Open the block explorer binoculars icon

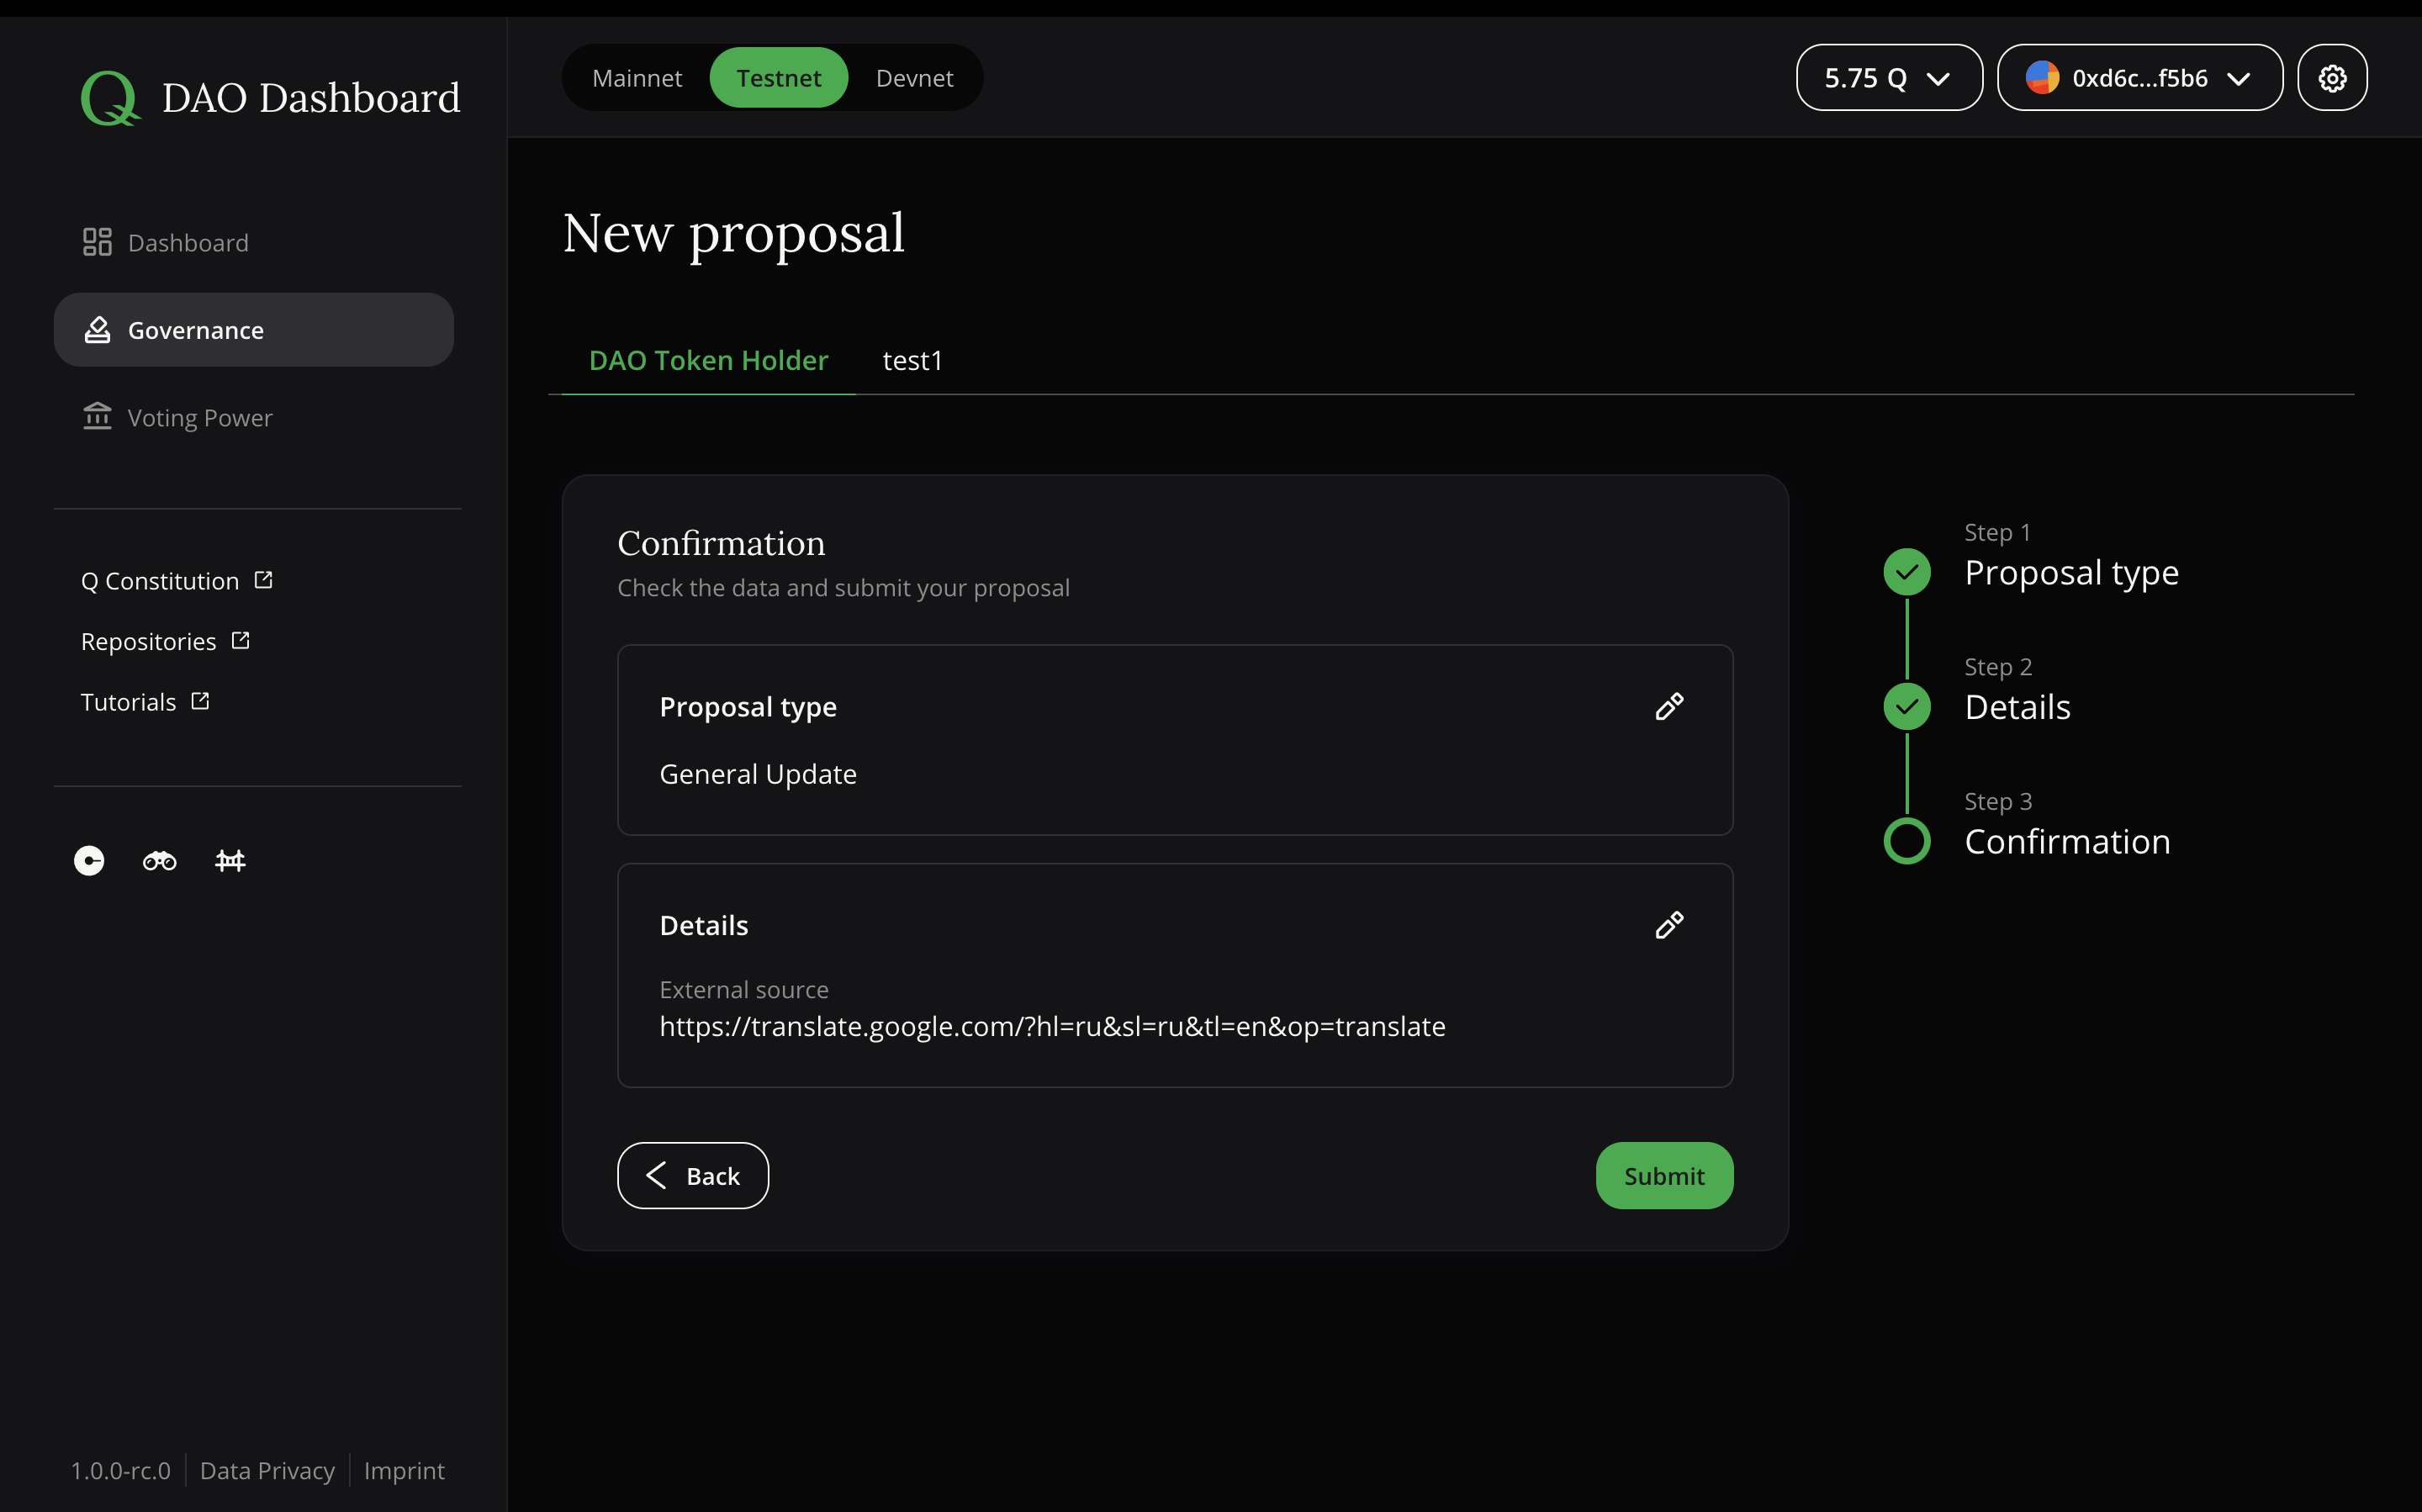159,860
